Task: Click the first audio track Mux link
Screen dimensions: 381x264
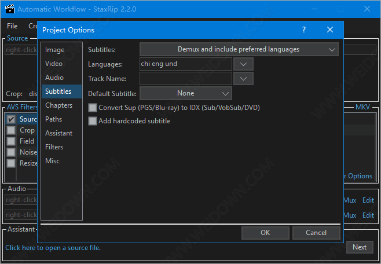Action: click(350, 200)
